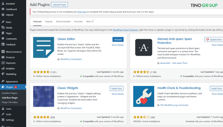Screen dimensions: 223x127
Task: Open Plugin File Editor submenu item
Action: (10, 102)
